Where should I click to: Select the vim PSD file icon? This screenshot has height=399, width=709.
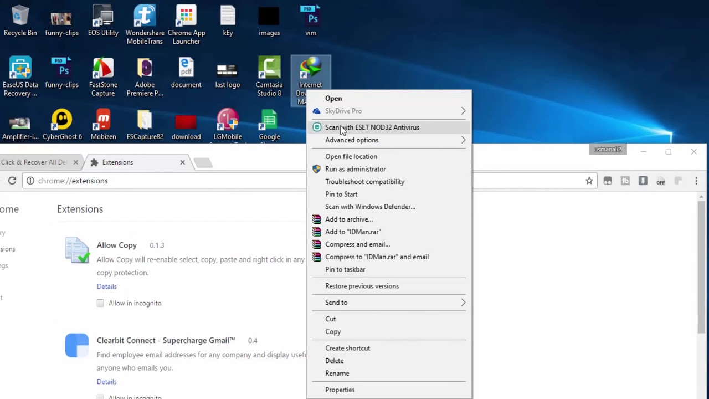point(311,21)
